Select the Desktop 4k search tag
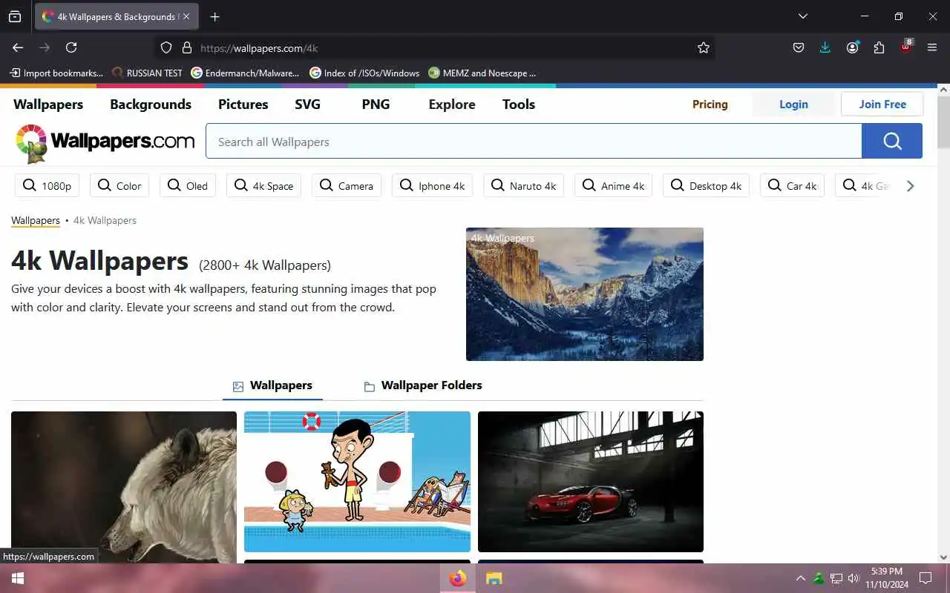Screen dimensions: 950x593 (x=706, y=185)
